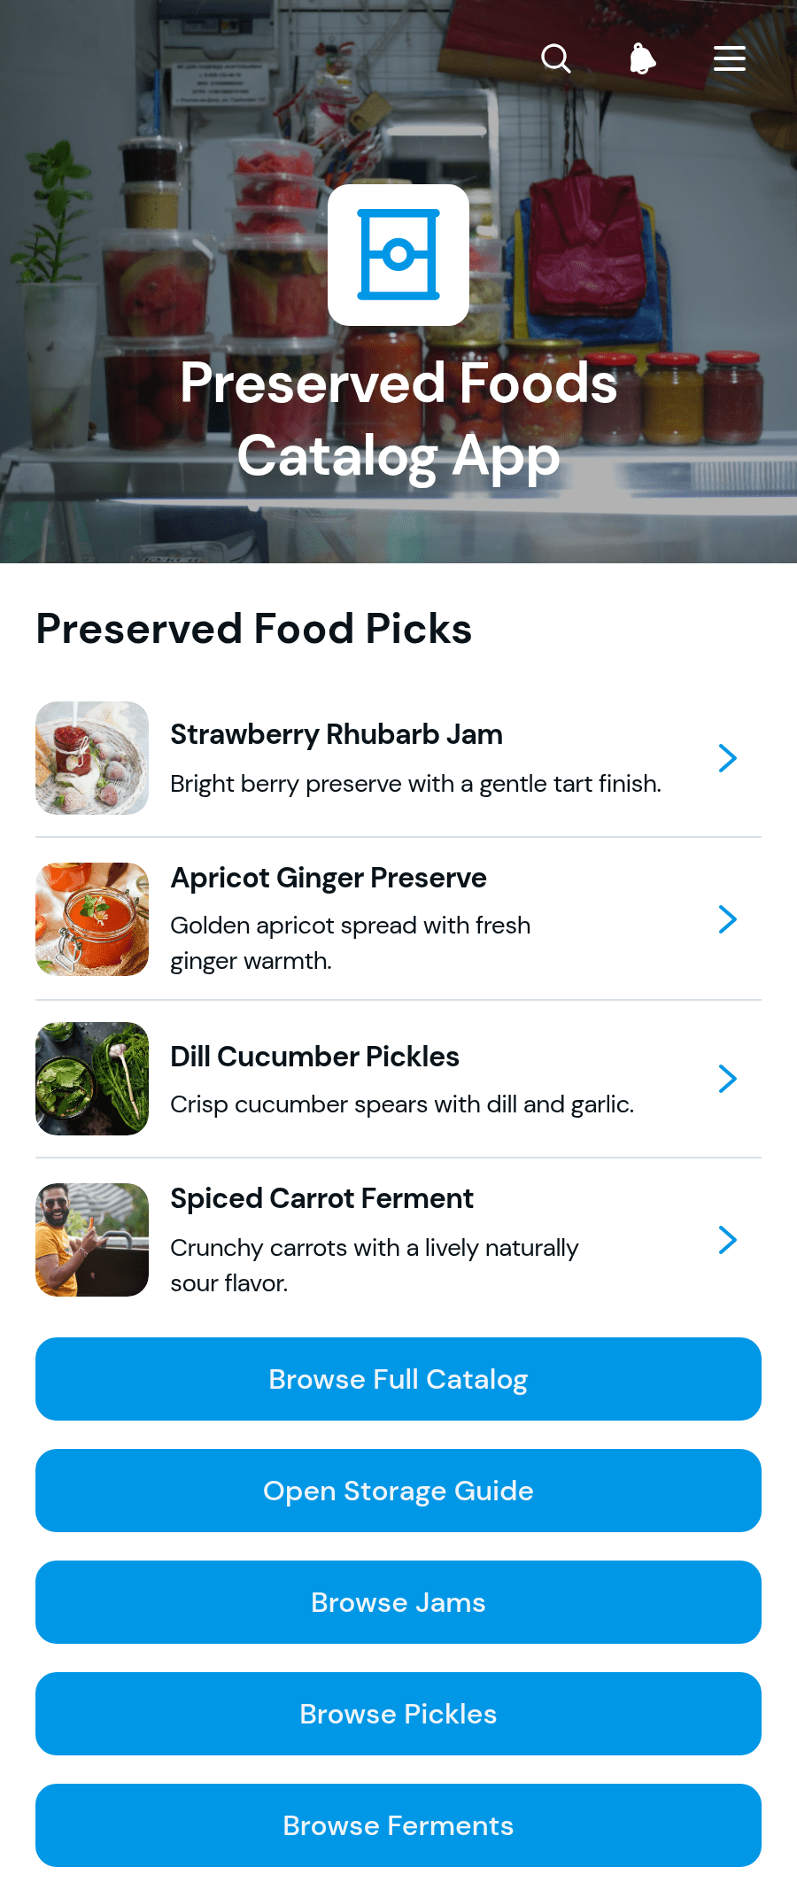Expand Strawberry Rhubarb Jam chevron arrow
Viewport: 797px width, 1890px height.
[727, 758]
